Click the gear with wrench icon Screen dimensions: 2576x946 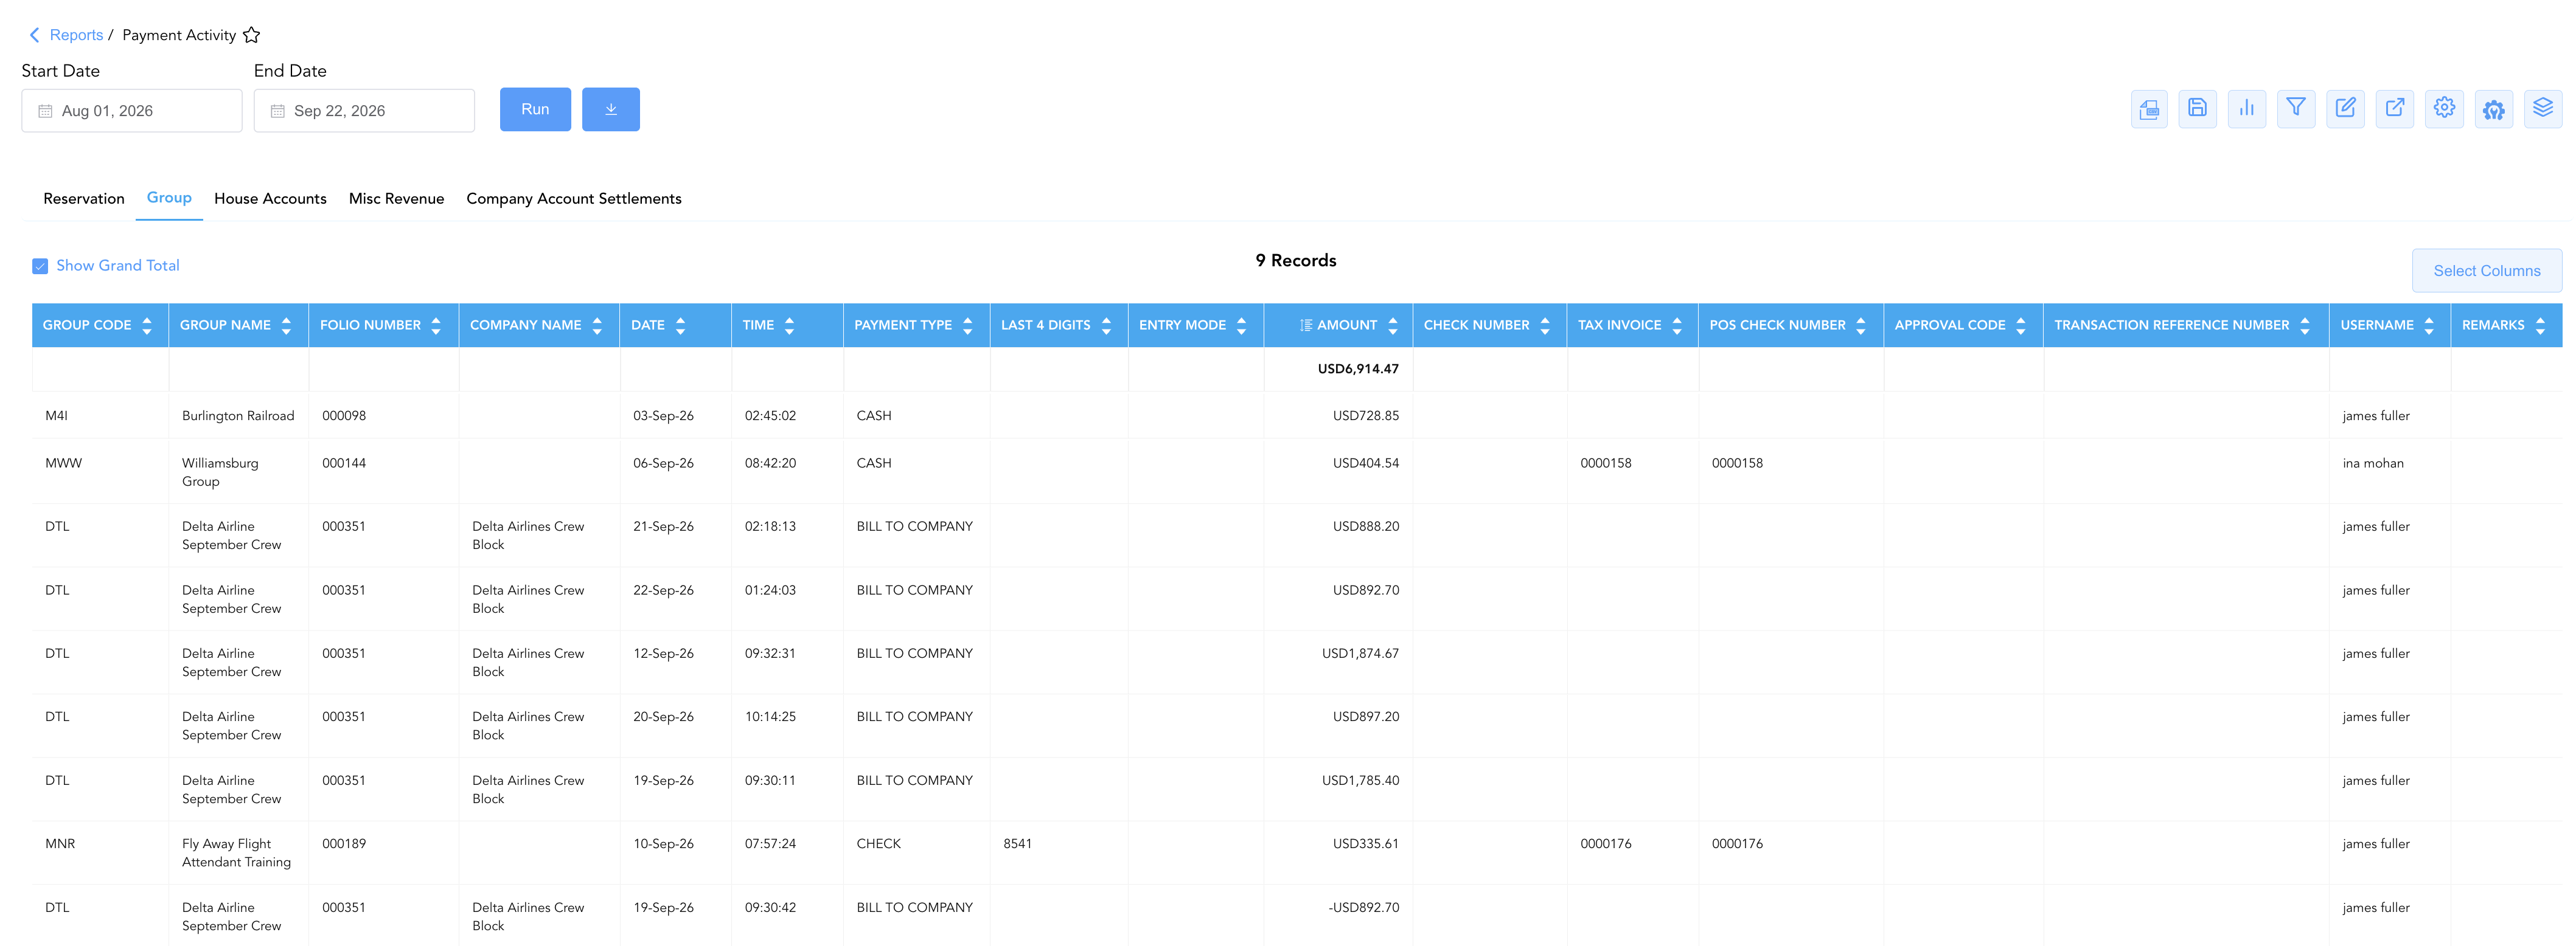click(x=2494, y=109)
